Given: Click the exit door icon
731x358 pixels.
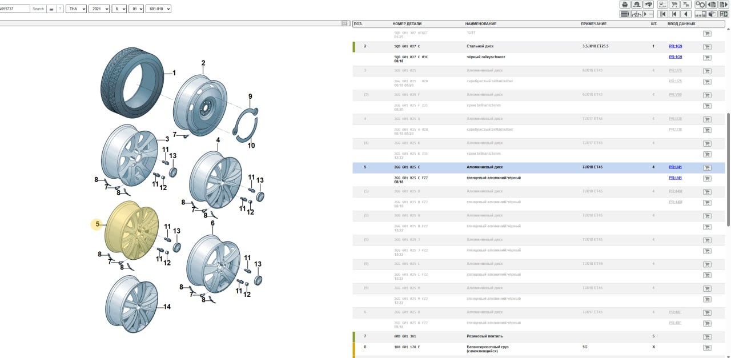Looking at the screenshot, I should pos(723,14).
